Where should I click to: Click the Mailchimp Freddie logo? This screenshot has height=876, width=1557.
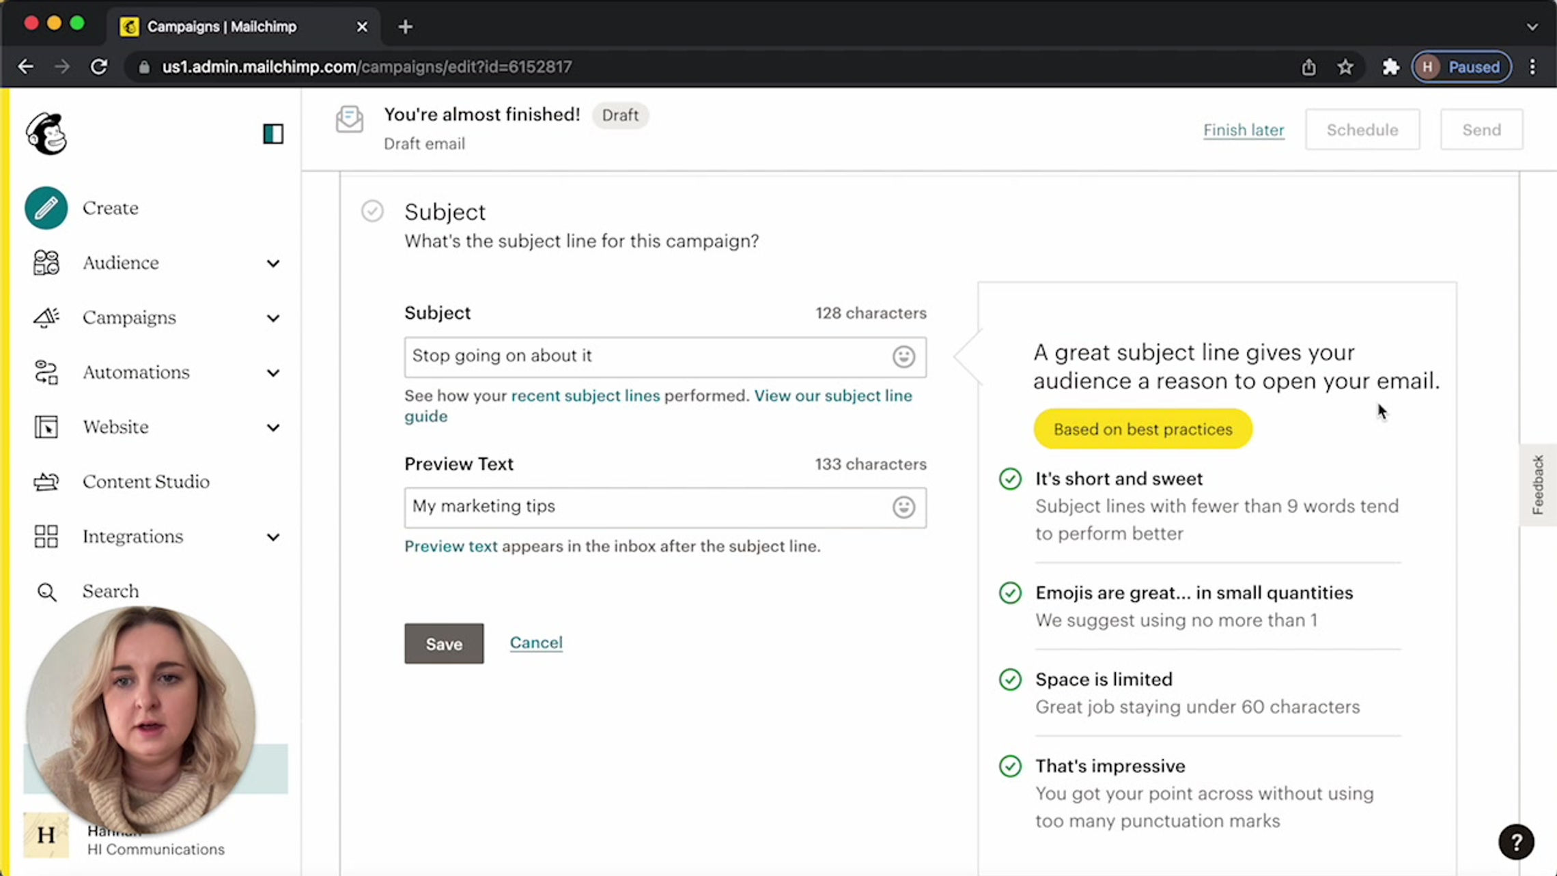click(x=46, y=134)
